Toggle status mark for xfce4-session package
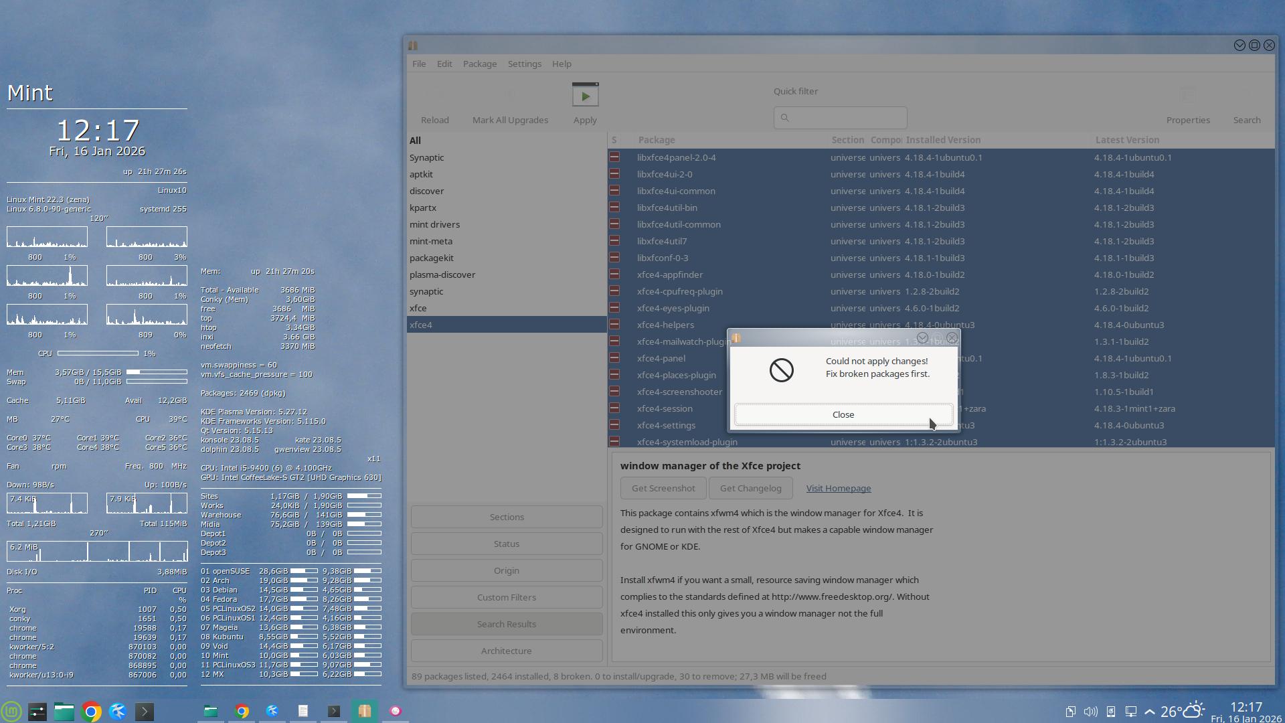The image size is (1285, 723). [614, 408]
